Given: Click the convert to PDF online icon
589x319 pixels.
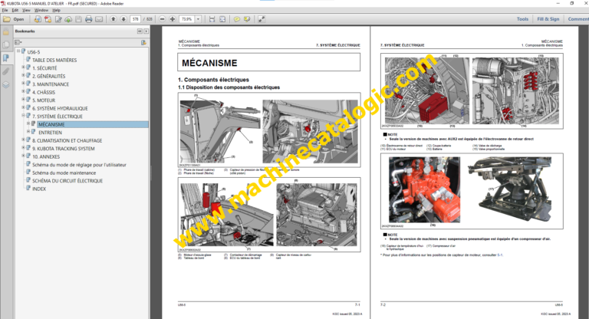Looking at the screenshot, I should pyautogui.click(x=38, y=19).
